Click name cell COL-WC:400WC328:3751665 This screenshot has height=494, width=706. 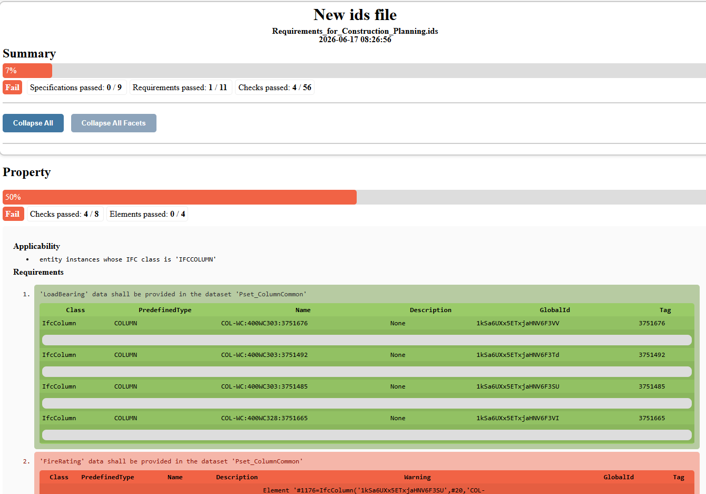click(x=264, y=418)
